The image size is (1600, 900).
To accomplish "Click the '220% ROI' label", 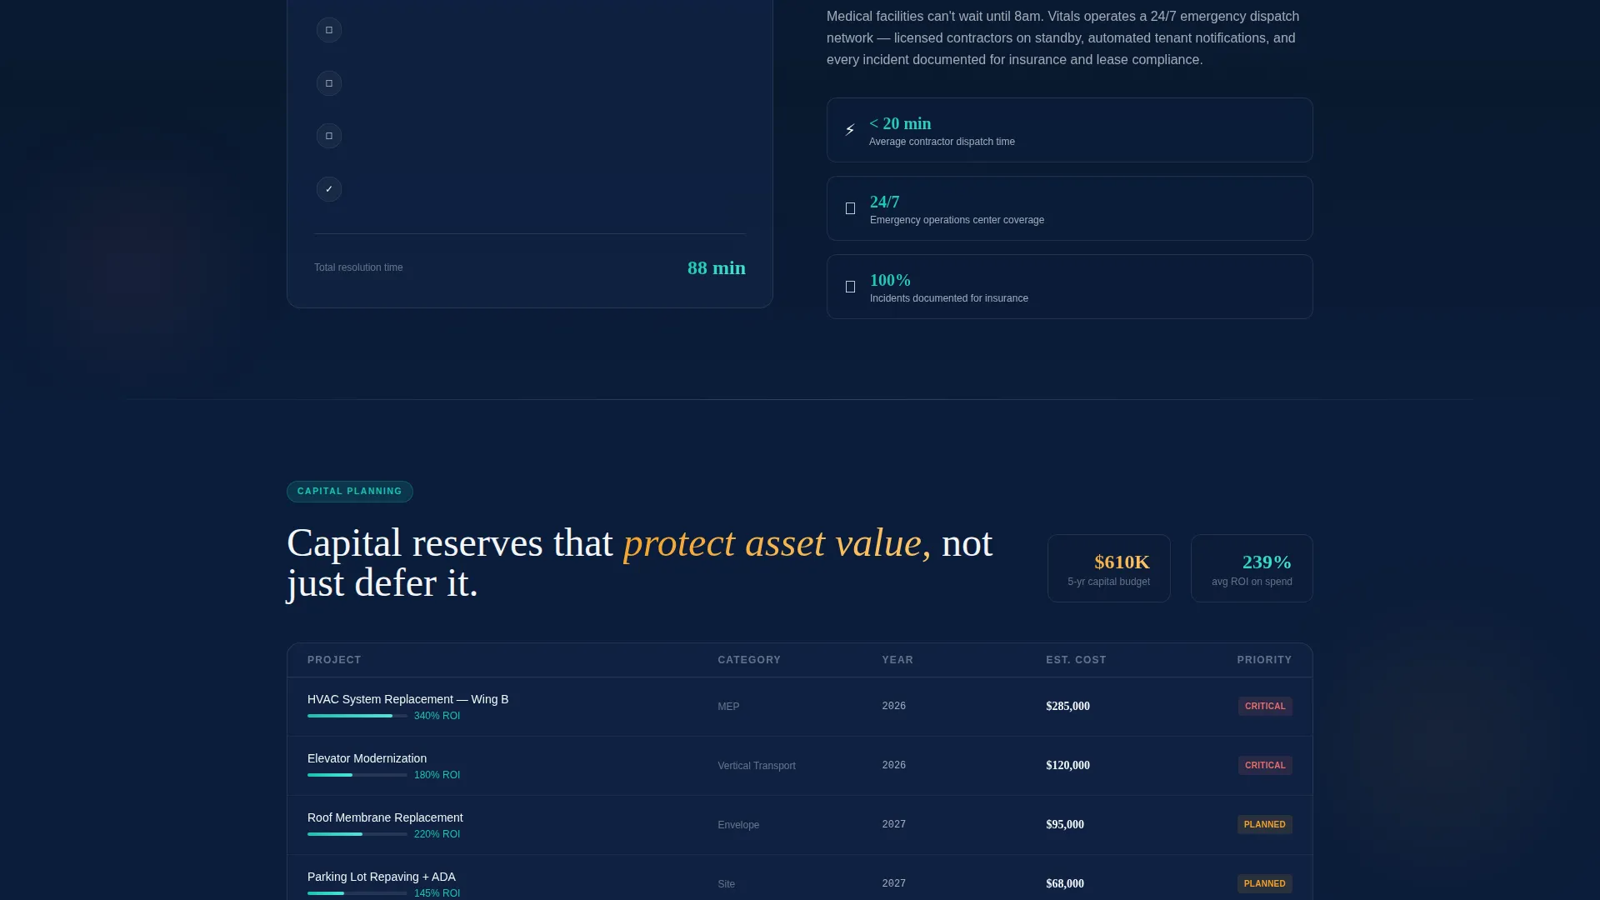I will (437, 834).
